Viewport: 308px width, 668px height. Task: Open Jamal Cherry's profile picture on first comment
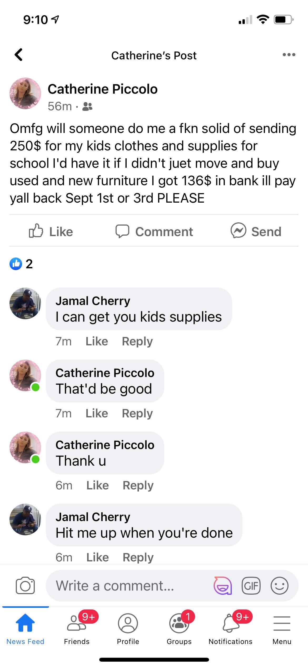[x=25, y=303]
